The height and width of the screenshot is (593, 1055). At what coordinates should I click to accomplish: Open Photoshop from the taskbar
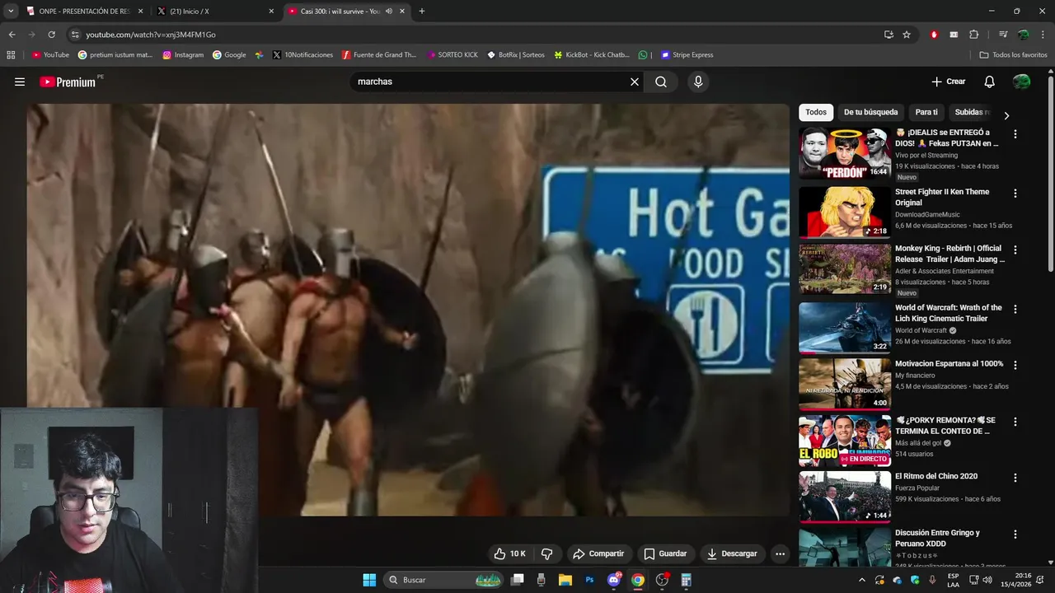[589, 580]
